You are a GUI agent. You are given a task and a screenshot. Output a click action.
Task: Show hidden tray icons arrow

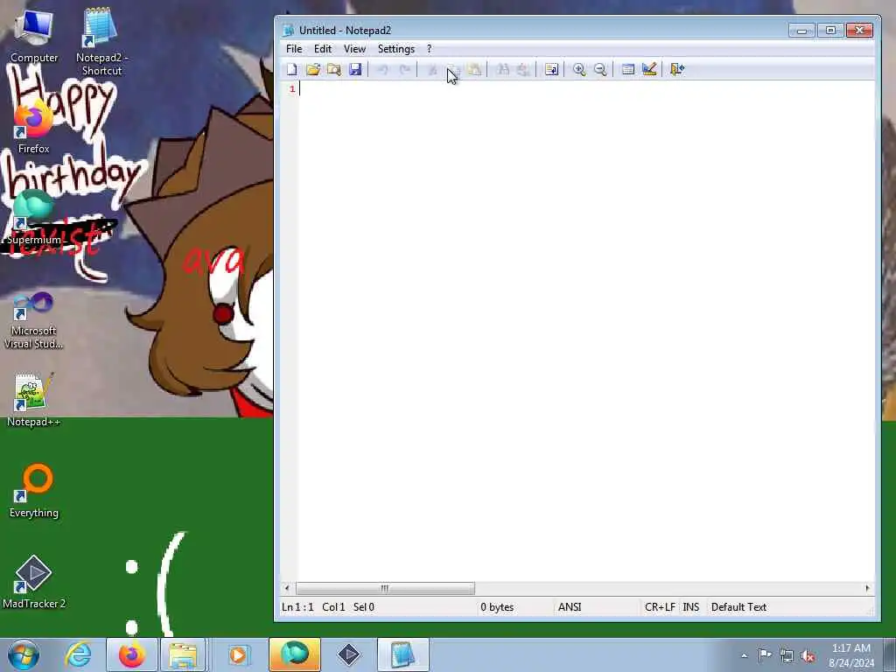(x=744, y=655)
